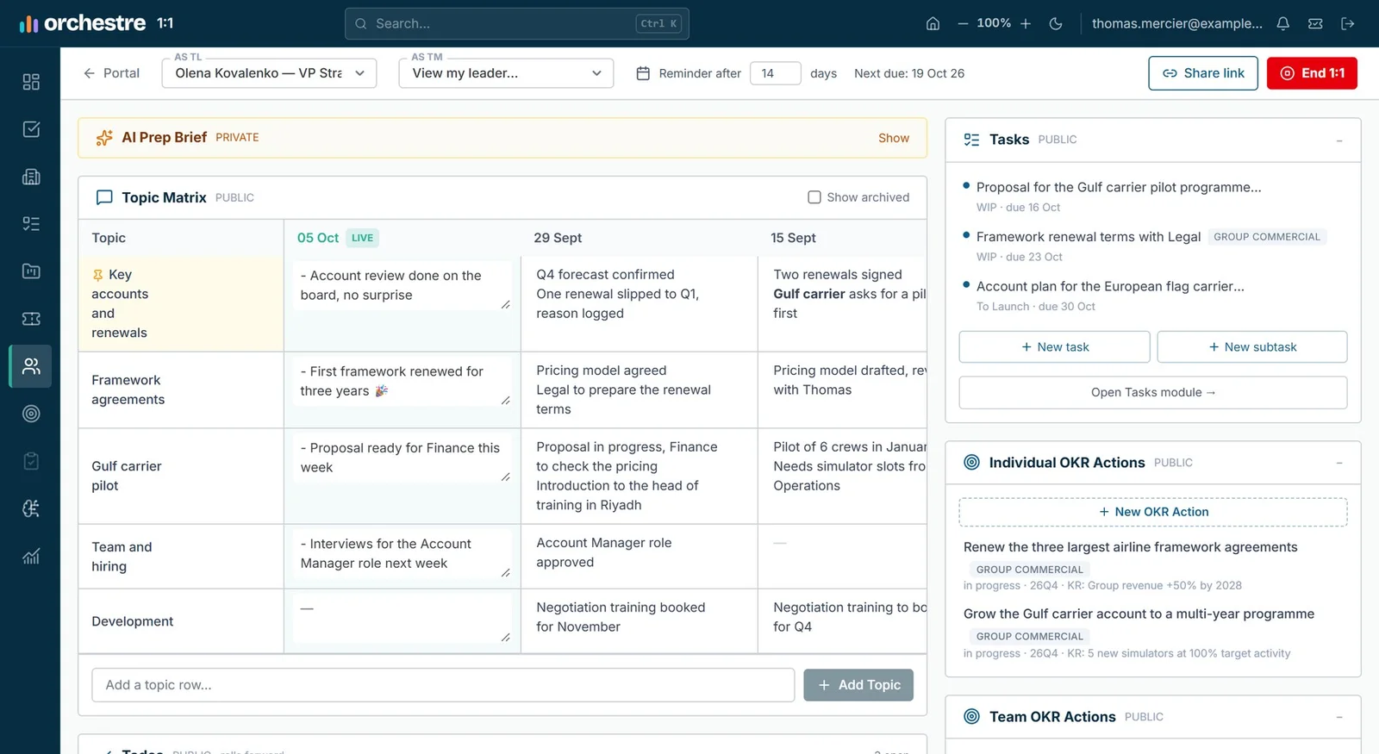Click the calendar reminder icon
Image resolution: width=1379 pixels, height=754 pixels.
click(x=643, y=73)
